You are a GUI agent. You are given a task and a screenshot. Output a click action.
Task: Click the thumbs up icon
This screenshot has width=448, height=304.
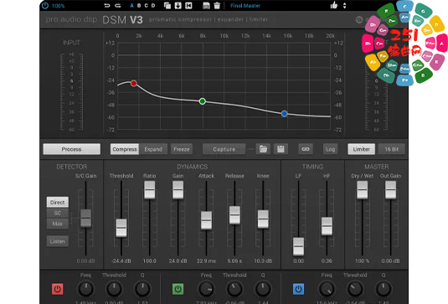pyautogui.click(x=334, y=5)
